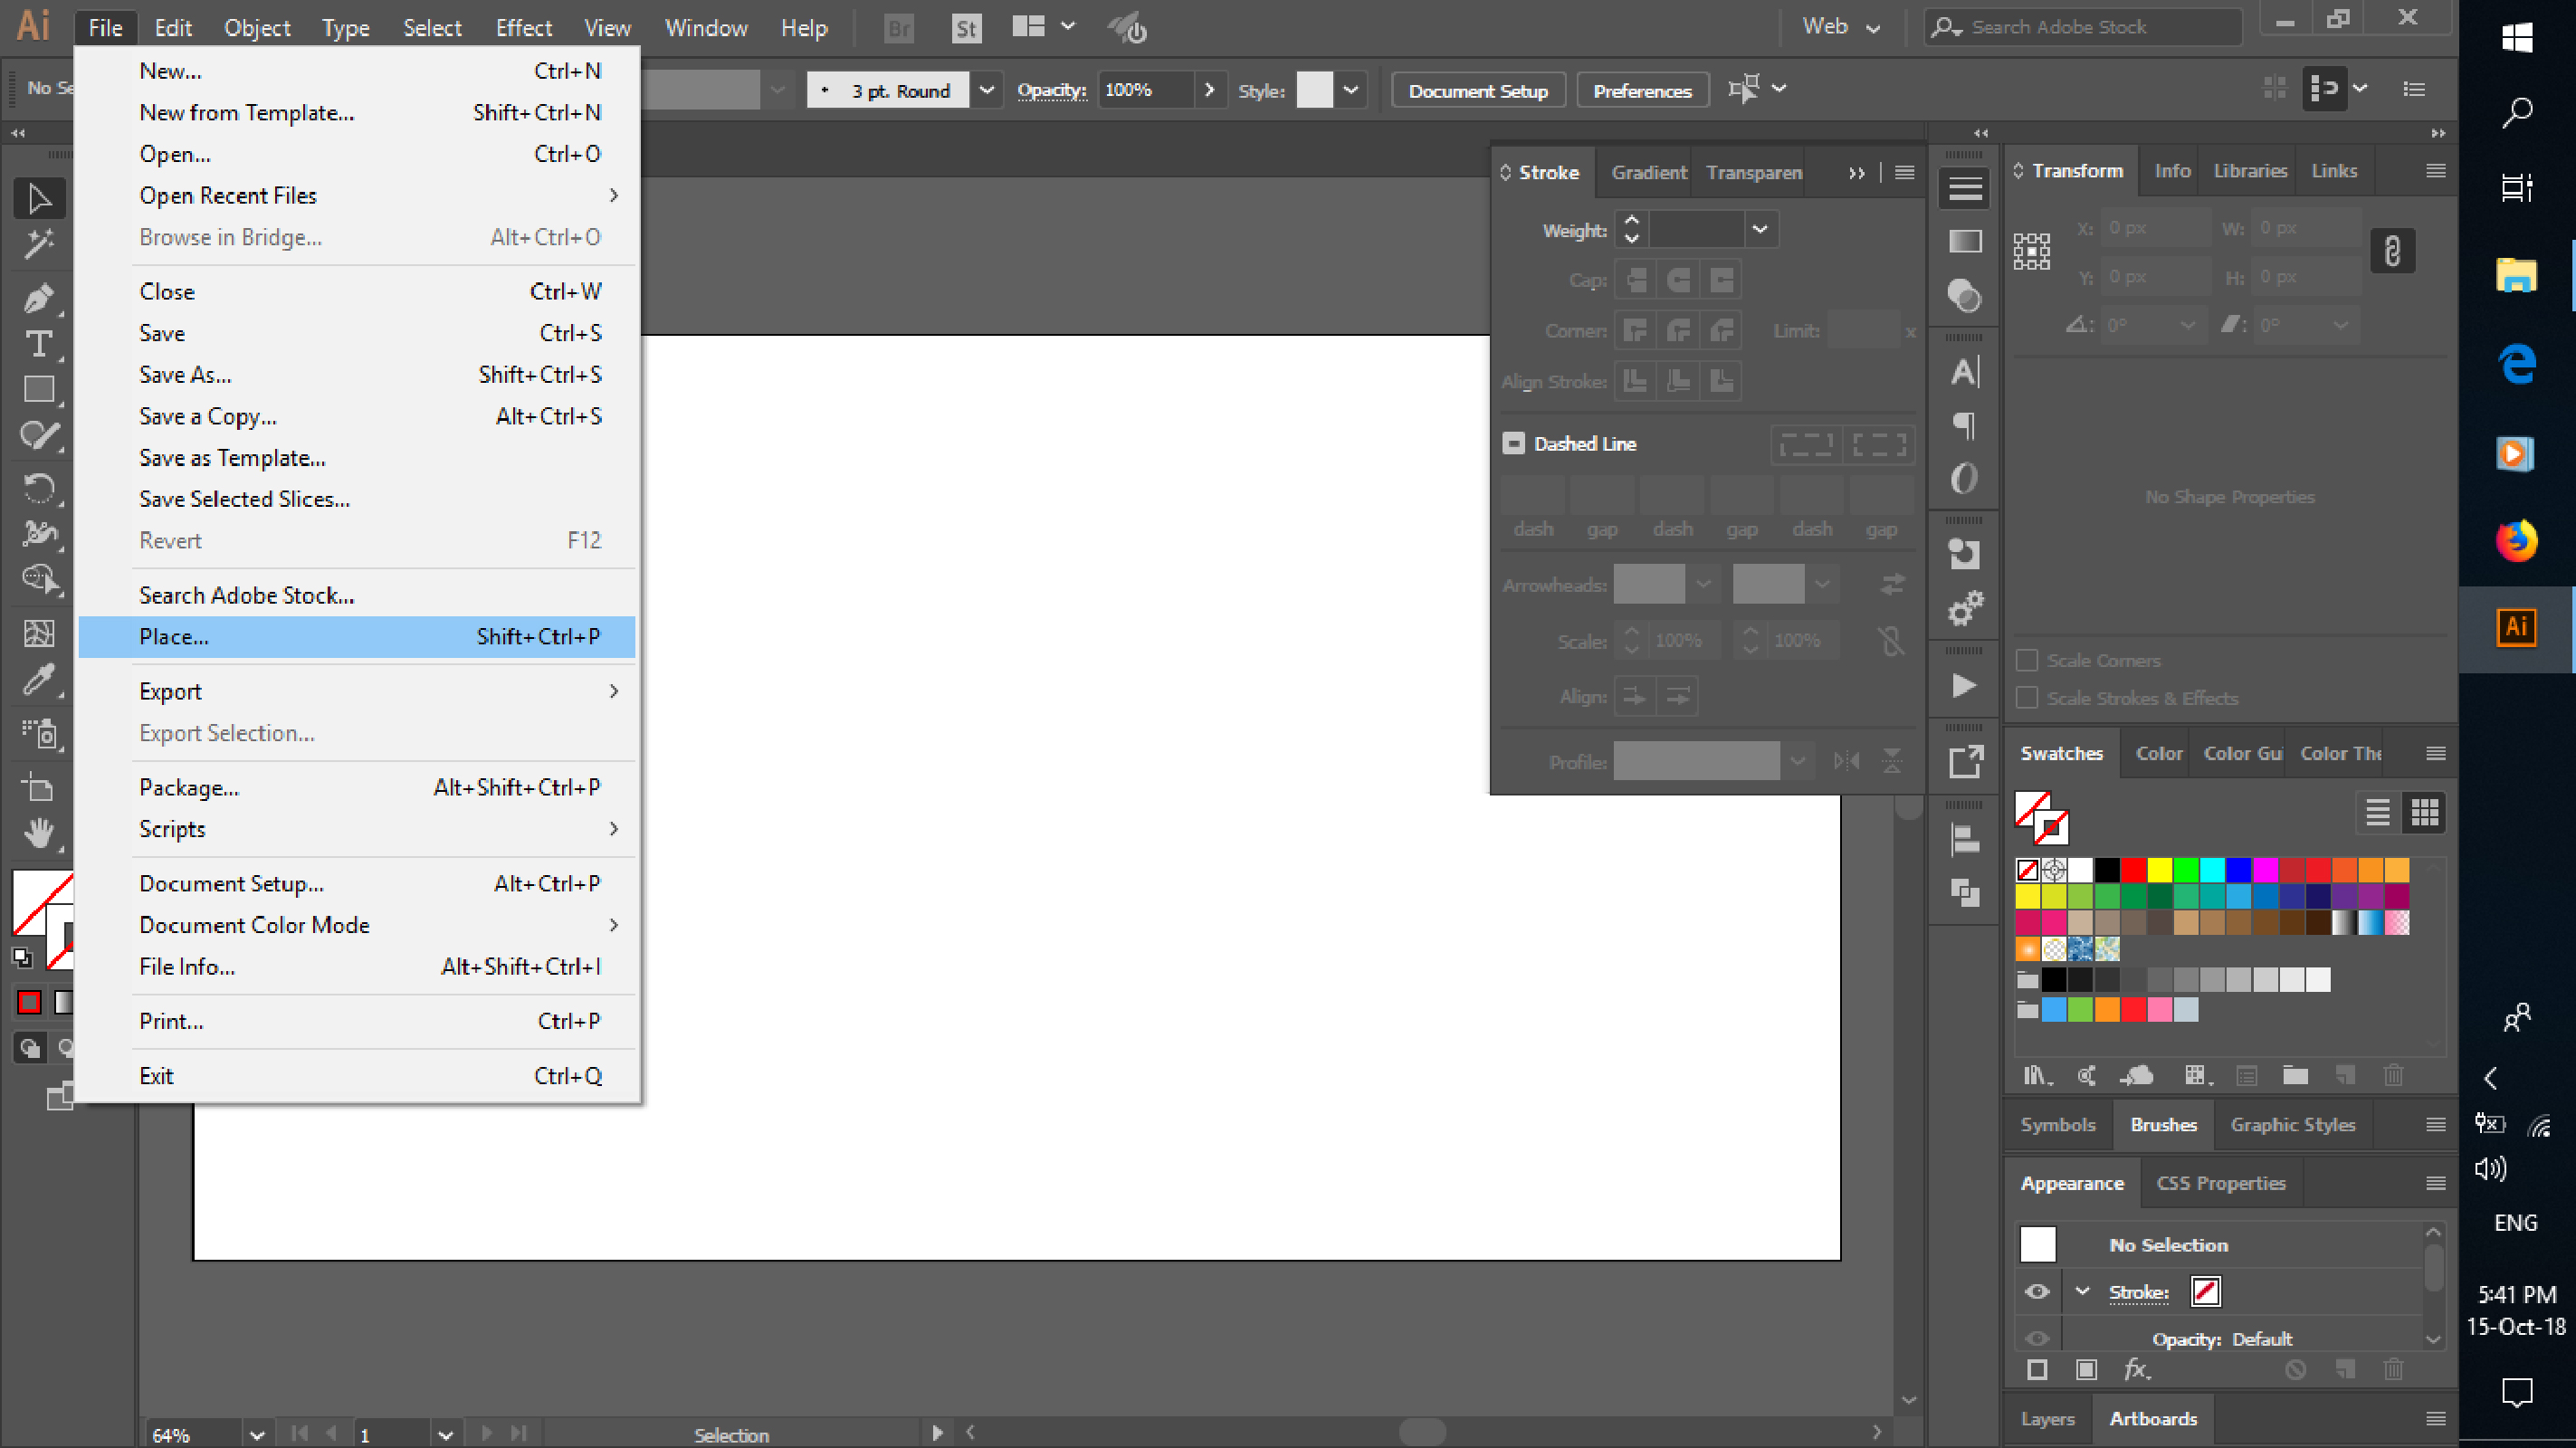Click Add New Effect fx icon
This screenshot has height=1448, width=2576.
tap(2137, 1369)
